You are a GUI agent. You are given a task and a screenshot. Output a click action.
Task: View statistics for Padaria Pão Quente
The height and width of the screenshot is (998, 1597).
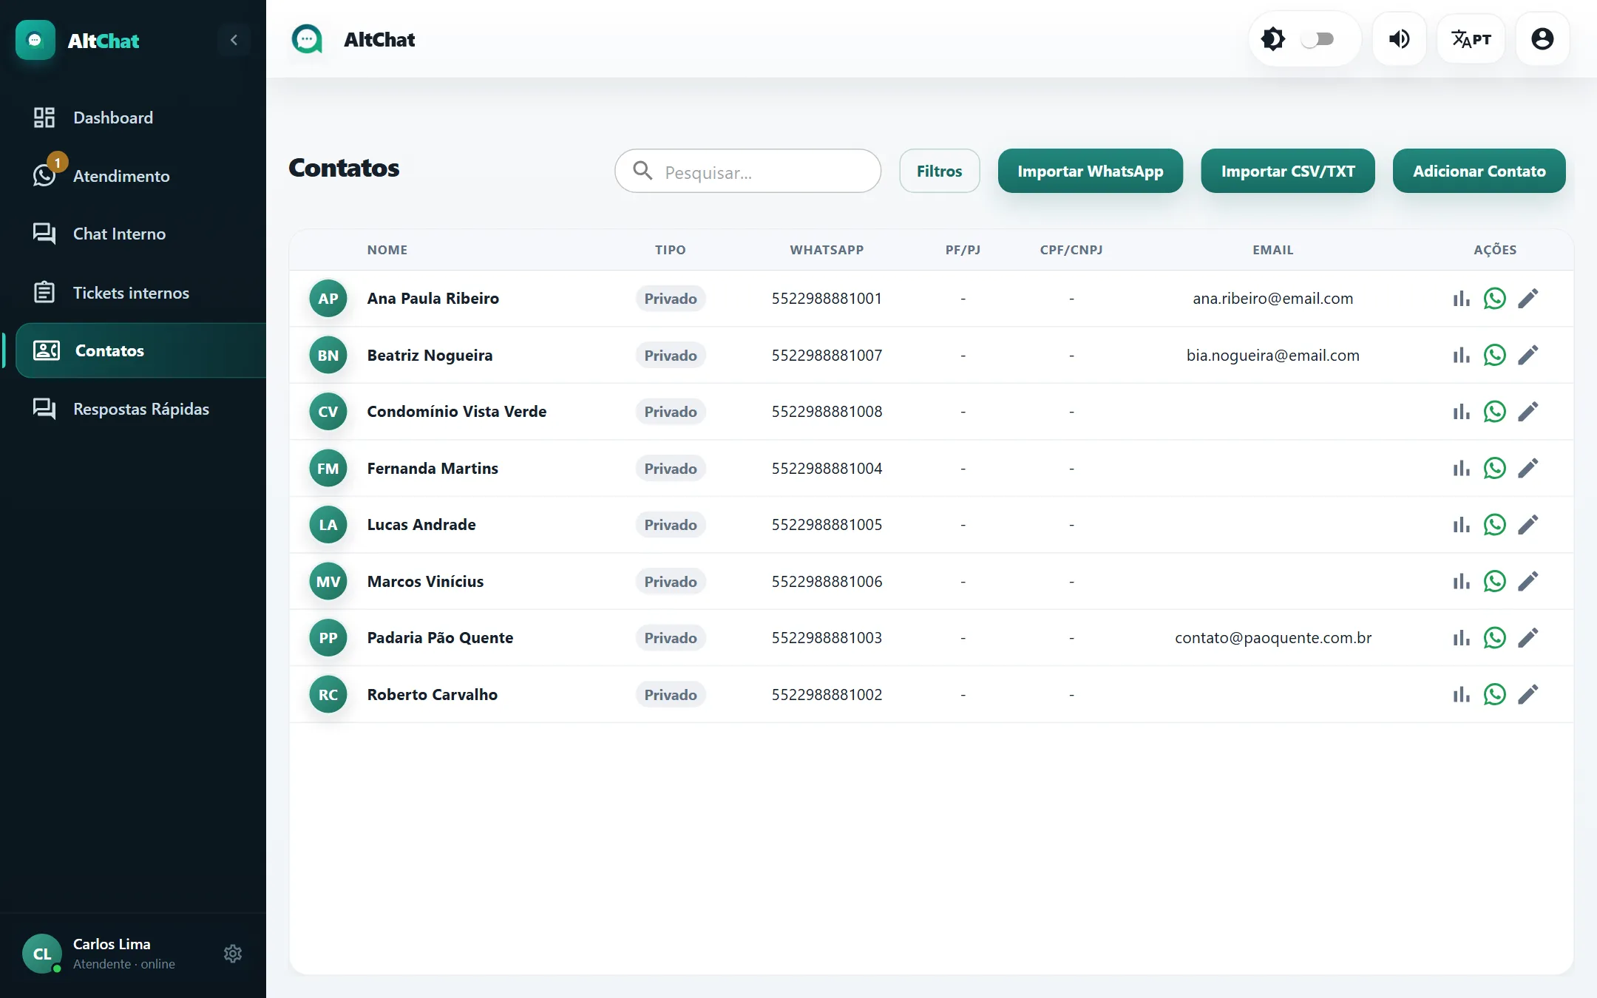click(x=1461, y=638)
